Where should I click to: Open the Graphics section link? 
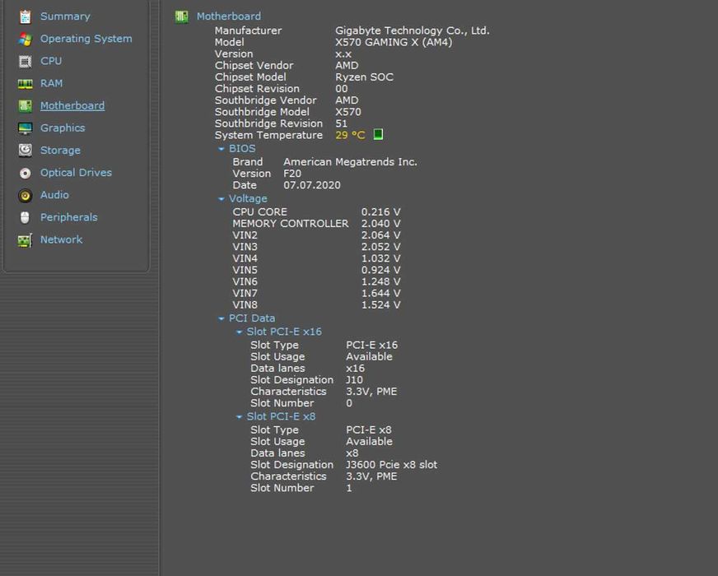pyautogui.click(x=63, y=128)
